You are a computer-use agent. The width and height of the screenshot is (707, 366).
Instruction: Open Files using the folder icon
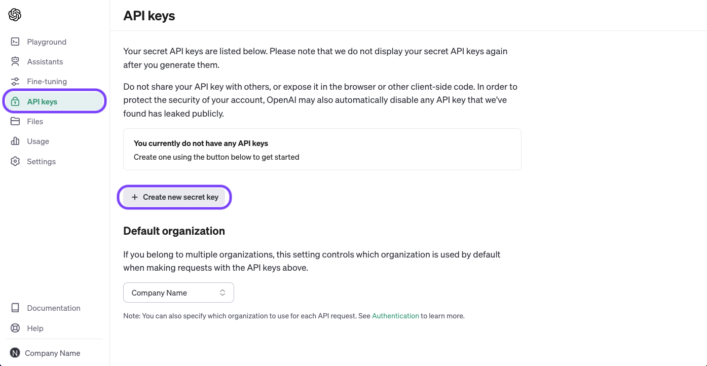coord(15,121)
